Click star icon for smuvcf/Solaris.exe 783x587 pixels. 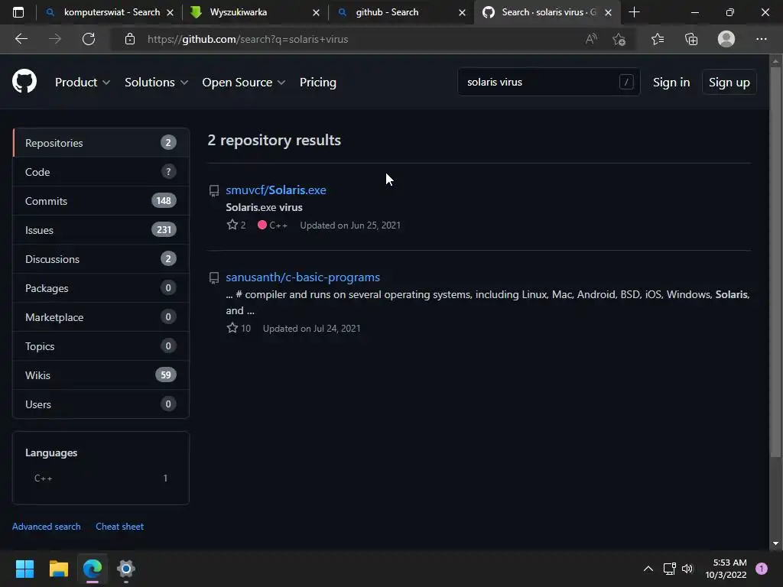point(232,225)
